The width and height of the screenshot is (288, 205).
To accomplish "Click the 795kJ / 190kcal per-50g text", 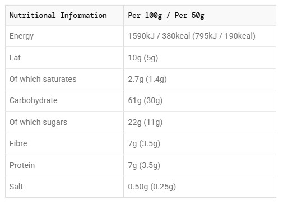I will [x=224, y=36].
